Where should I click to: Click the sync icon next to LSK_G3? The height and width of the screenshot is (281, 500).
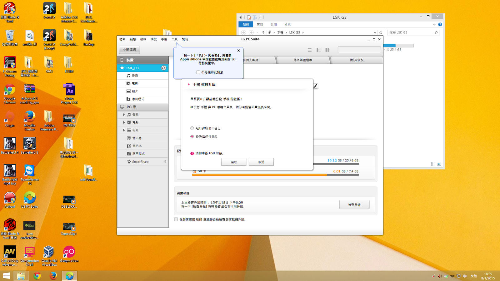[163, 68]
